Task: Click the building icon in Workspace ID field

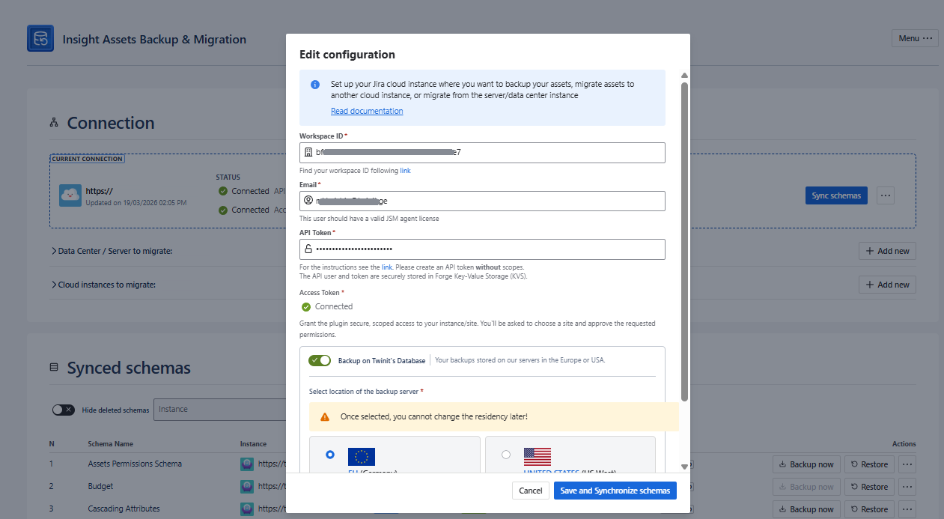Action: (308, 152)
